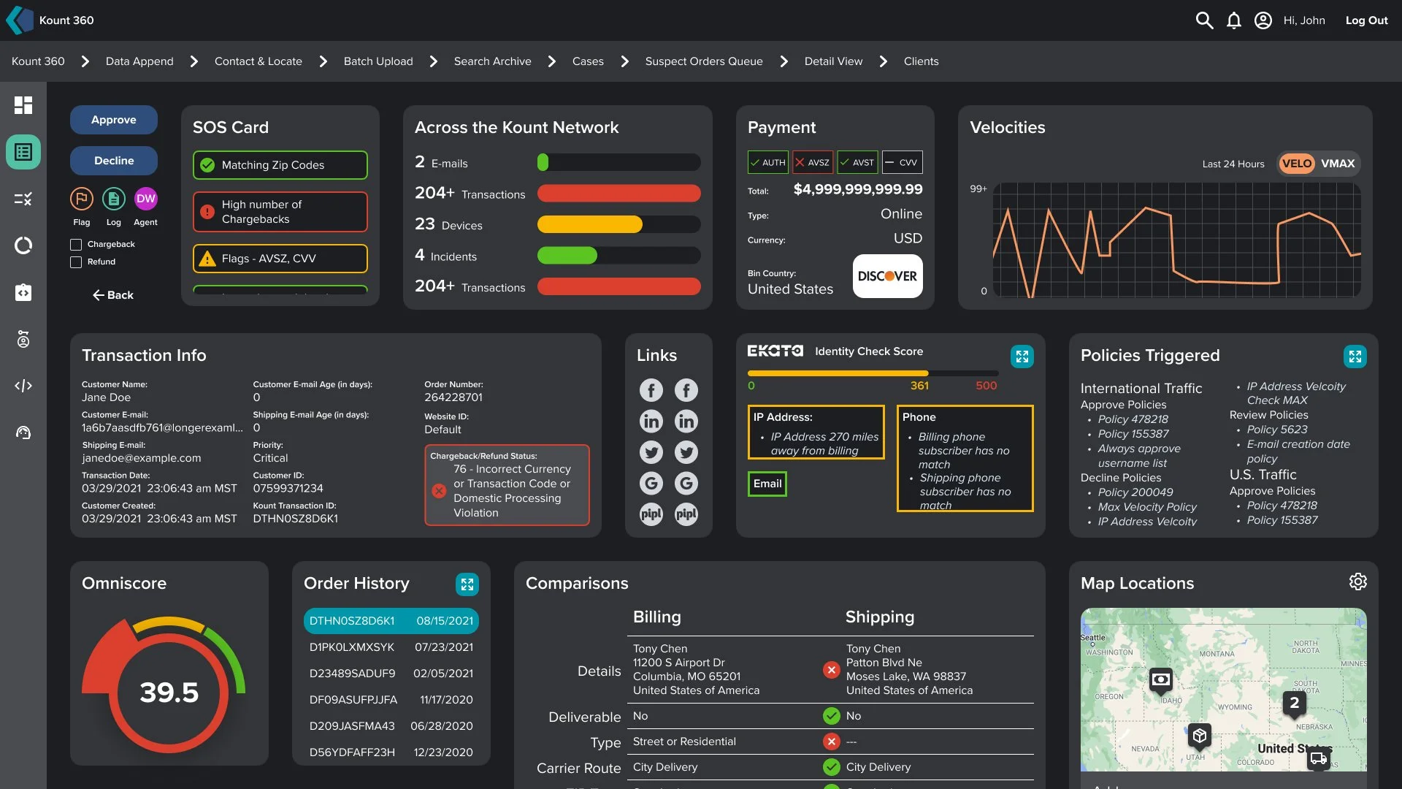Open the support headset sidebar icon
The width and height of the screenshot is (1402, 789).
[x=23, y=432]
